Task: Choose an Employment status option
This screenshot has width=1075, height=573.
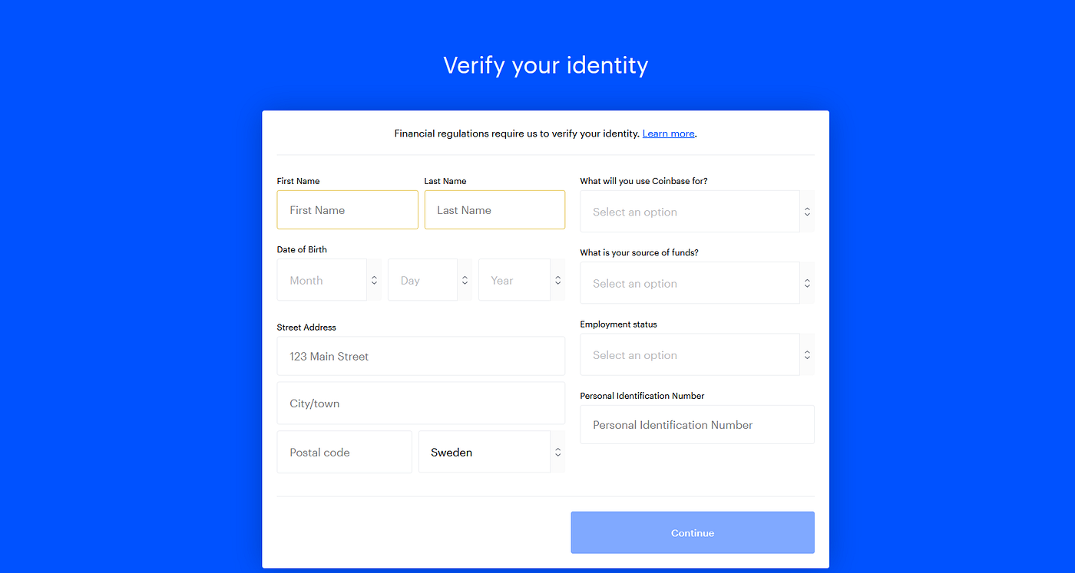Action: (x=697, y=354)
